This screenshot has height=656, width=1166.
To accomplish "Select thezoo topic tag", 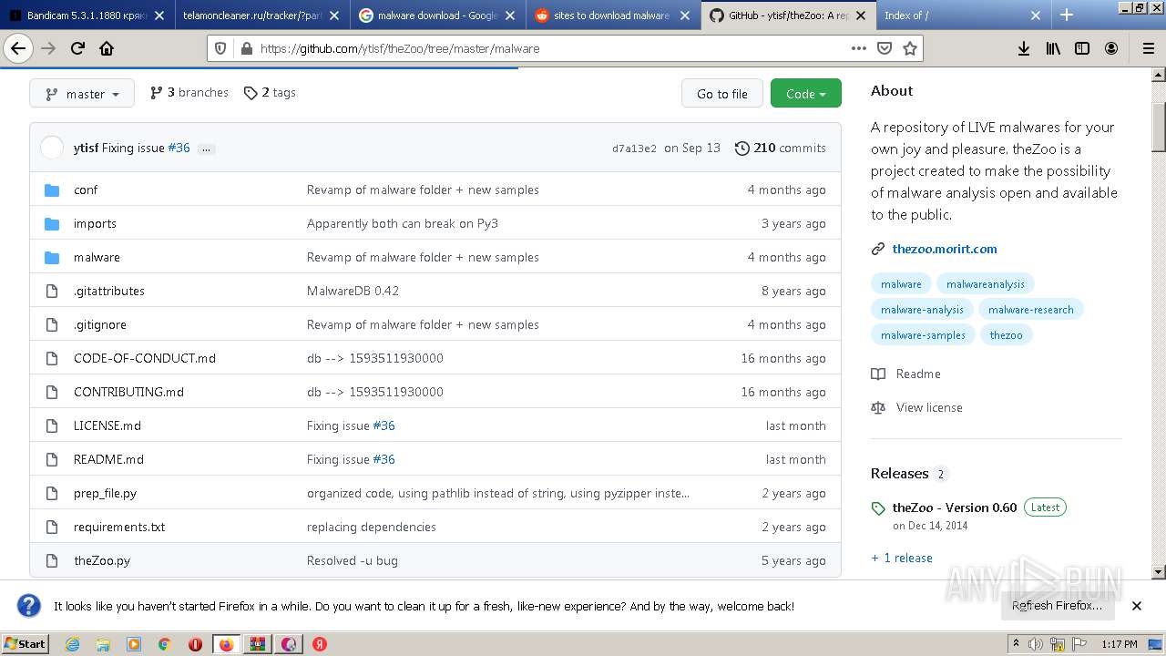I will click(1006, 335).
